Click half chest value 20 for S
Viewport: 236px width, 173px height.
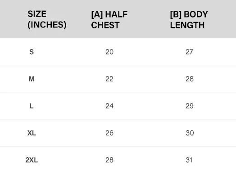pyautogui.click(x=109, y=52)
